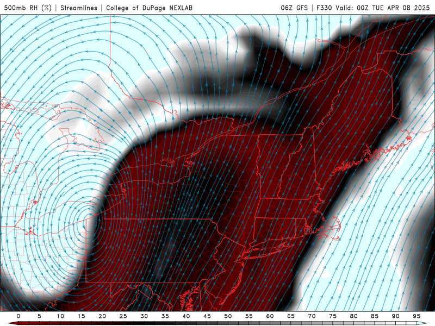The image size is (435, 326).
Task: Click colorbar label '65'
Action: [x=291, y=316]
